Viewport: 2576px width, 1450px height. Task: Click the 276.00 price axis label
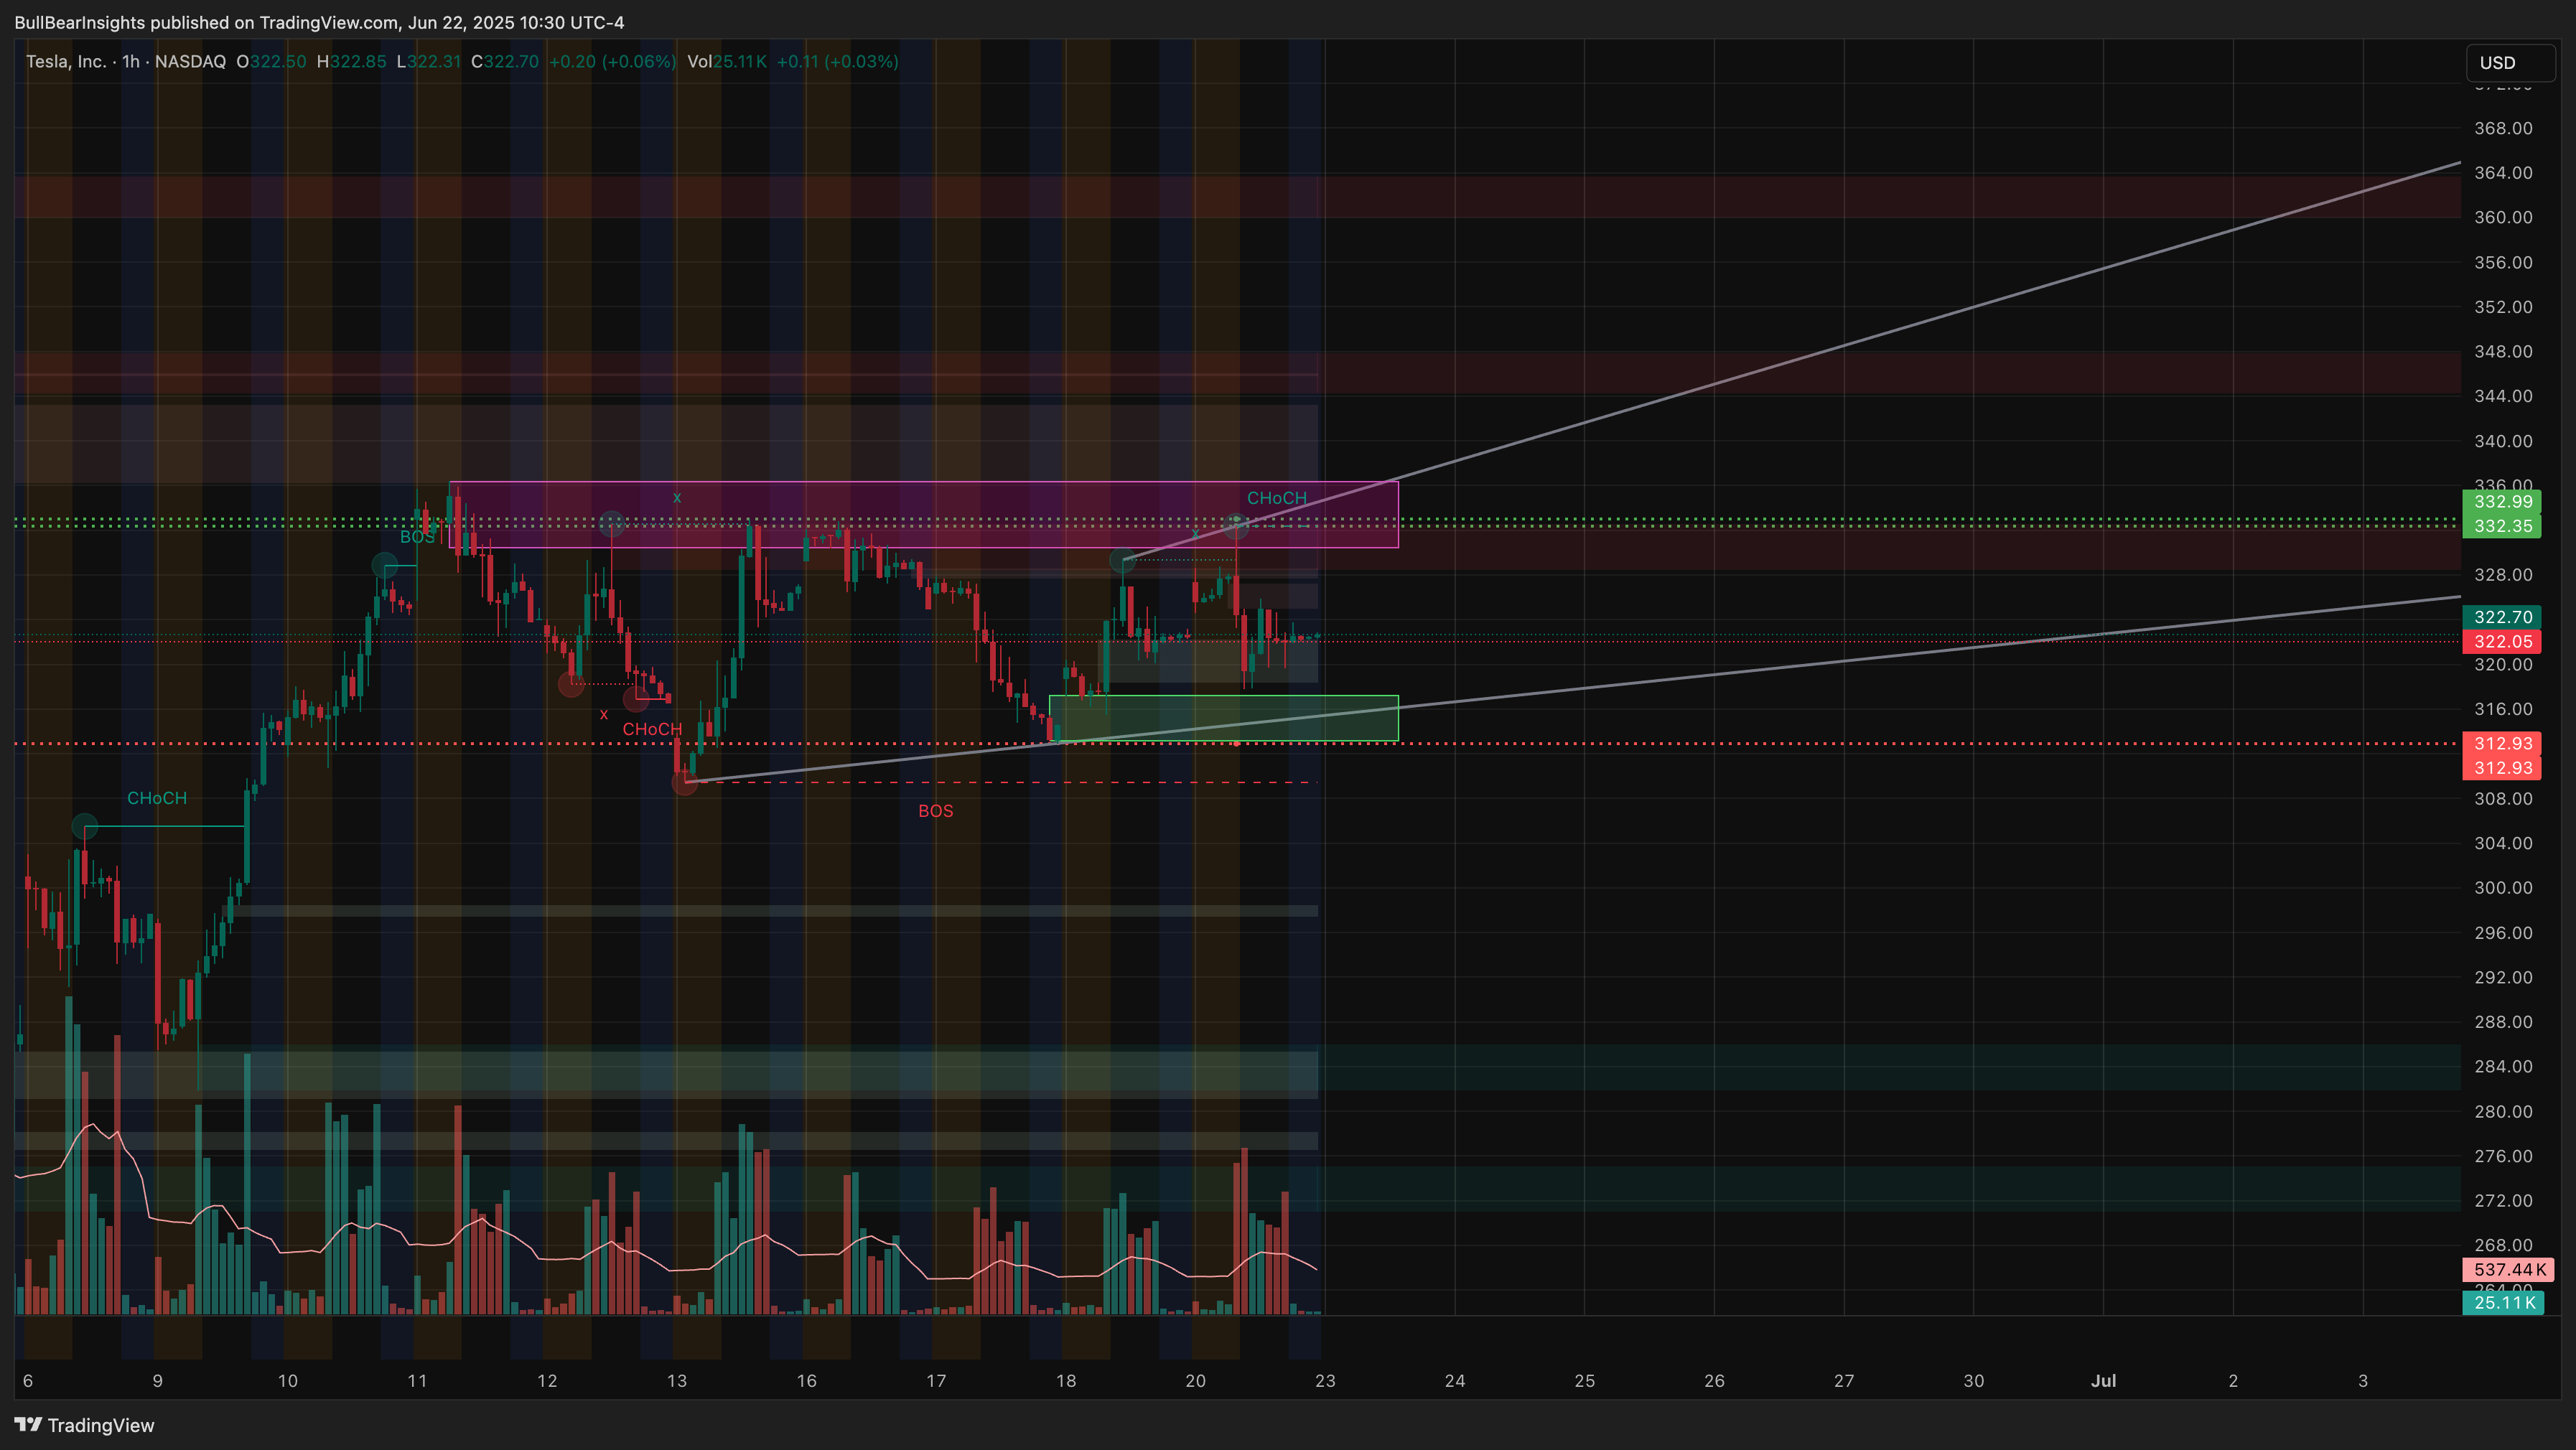point(2504,1156)
